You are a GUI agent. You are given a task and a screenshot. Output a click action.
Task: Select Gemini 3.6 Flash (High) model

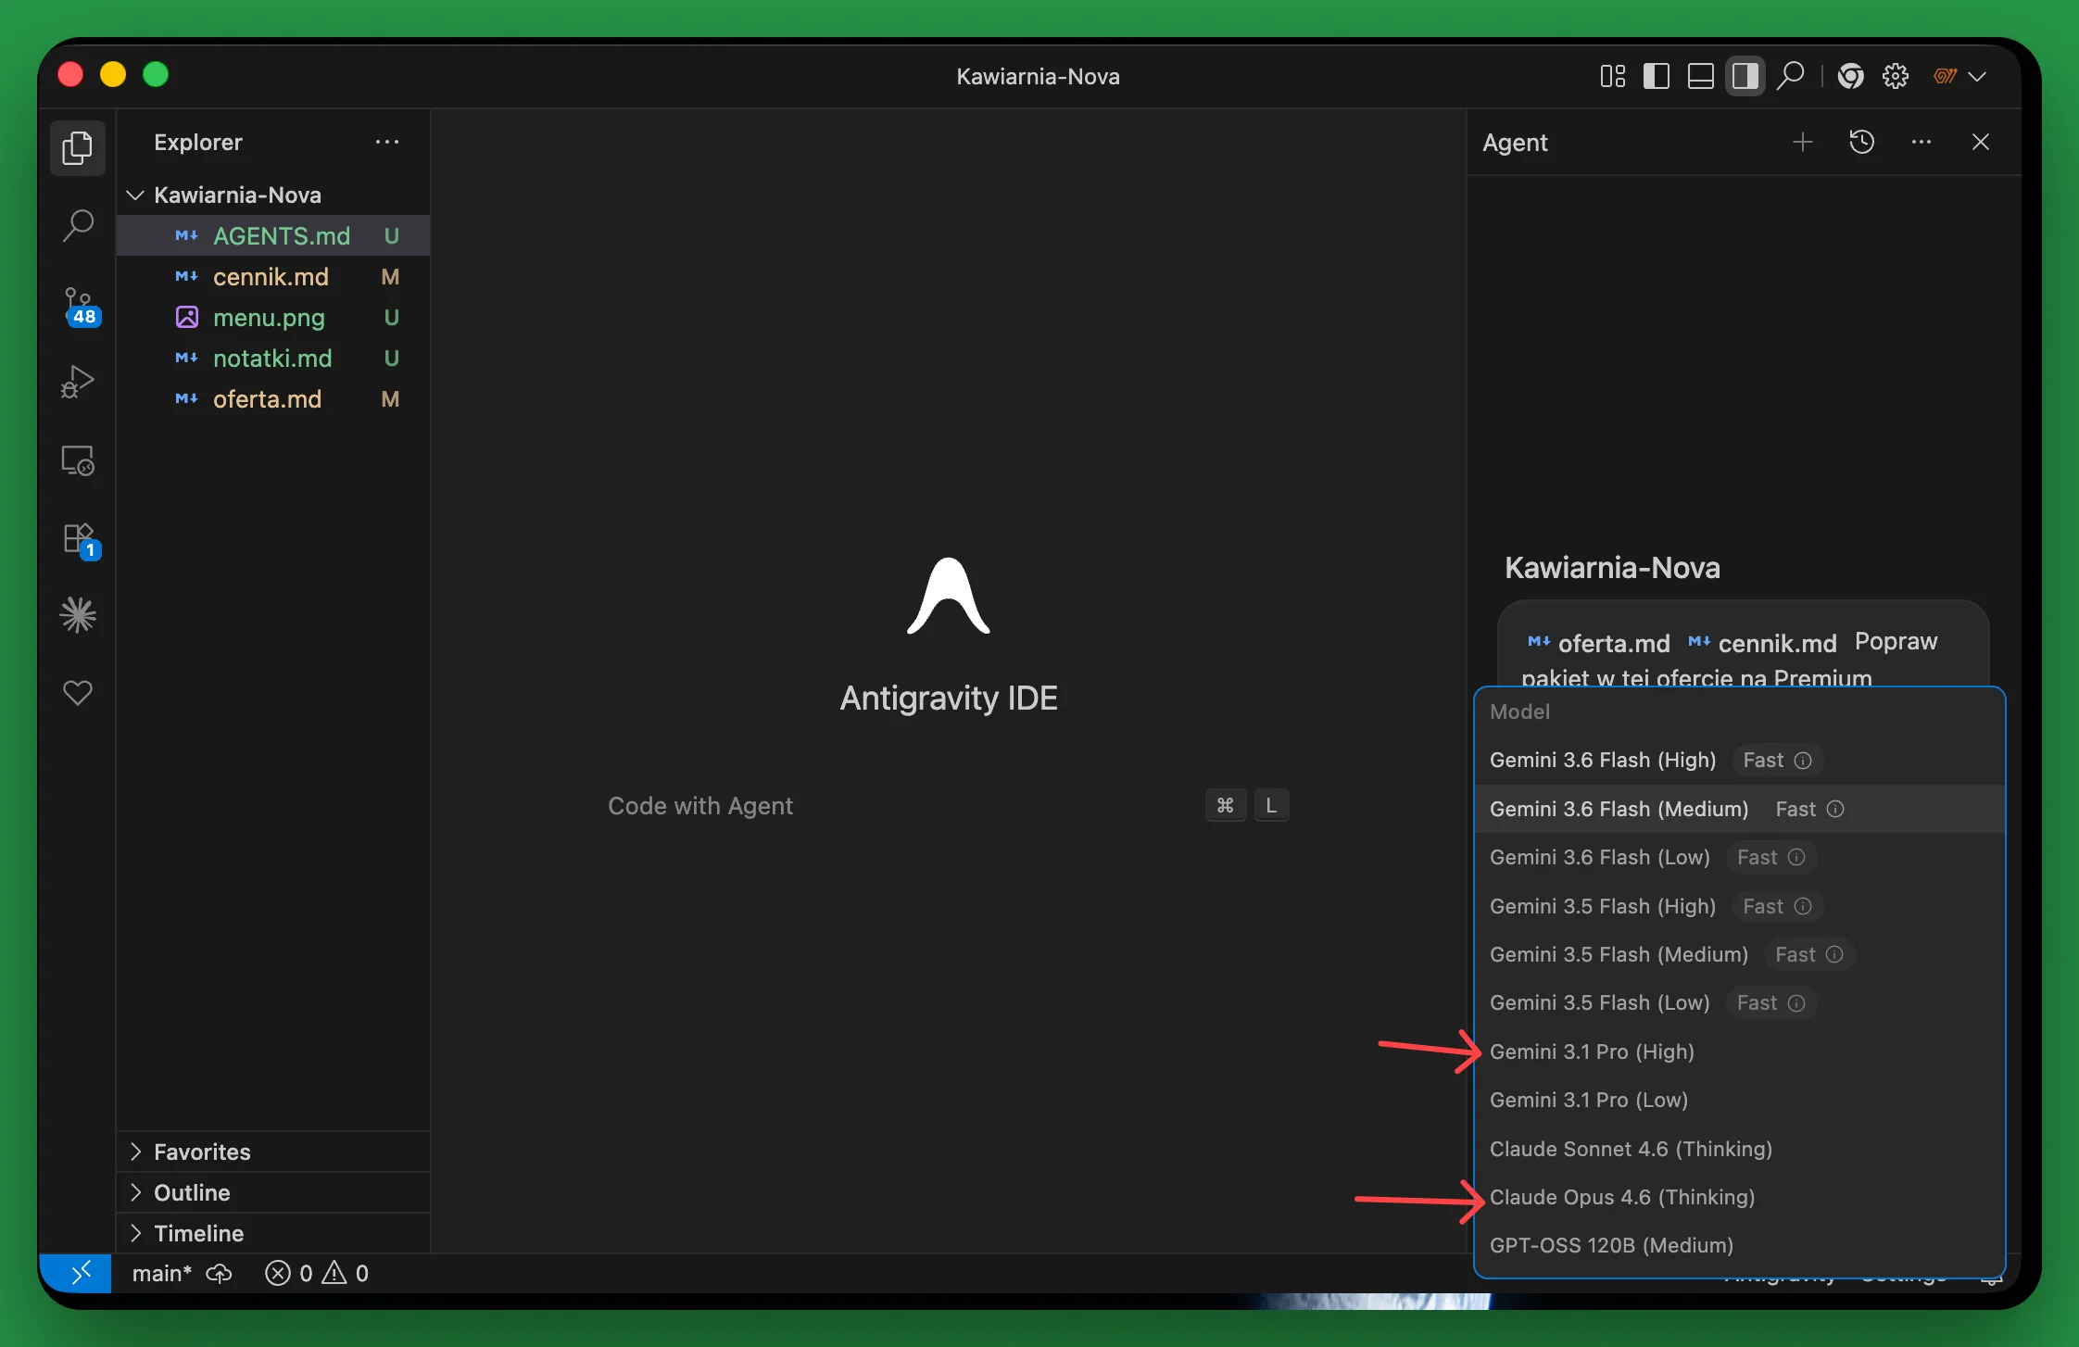pos(1740,760)
